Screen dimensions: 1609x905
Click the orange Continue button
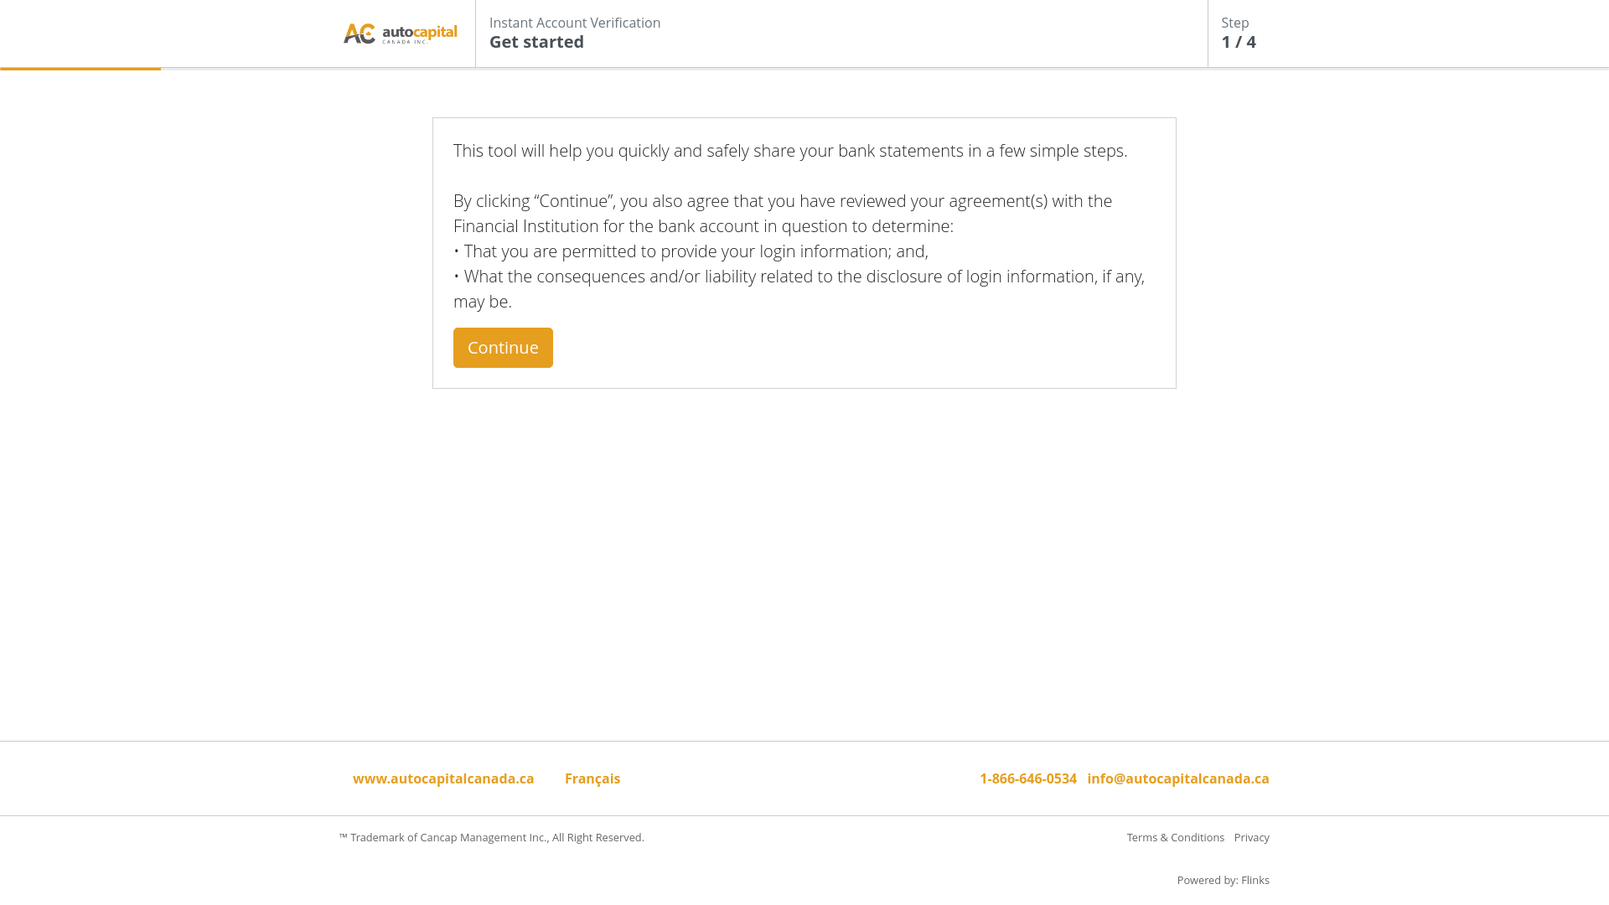[x=503, y=348]
